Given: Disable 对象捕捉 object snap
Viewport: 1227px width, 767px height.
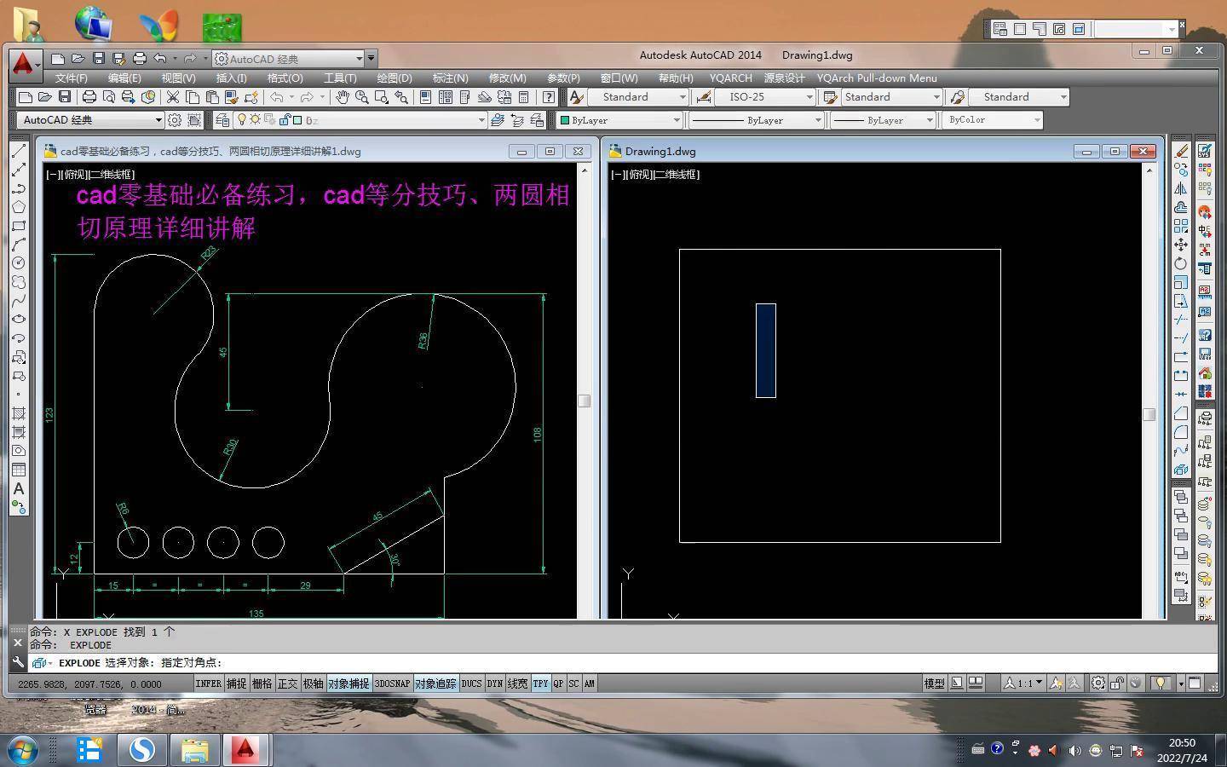Looking at the screenshot, I should (349, 683).
